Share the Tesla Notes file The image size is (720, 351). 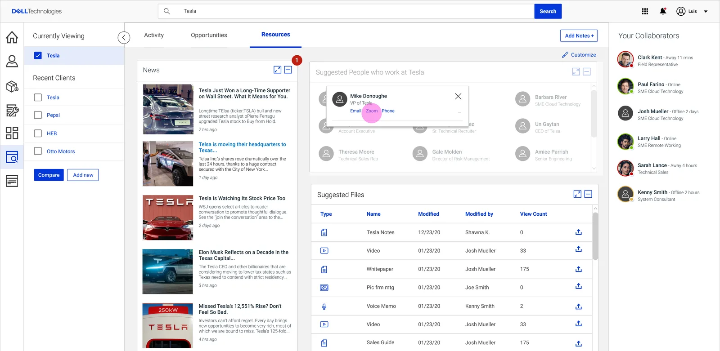tap(579, 232)
